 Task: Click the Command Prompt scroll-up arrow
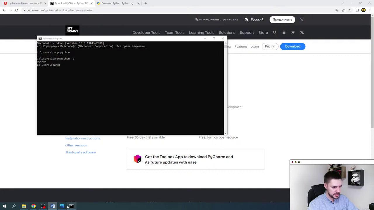[x=225, y=43]
